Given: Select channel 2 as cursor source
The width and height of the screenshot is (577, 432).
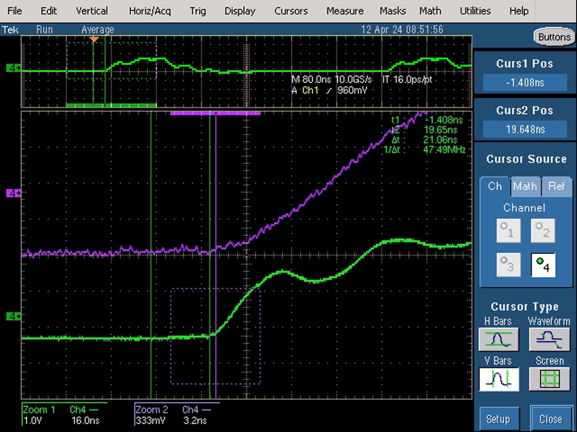Looking at the screenshot, I should 543,230.
